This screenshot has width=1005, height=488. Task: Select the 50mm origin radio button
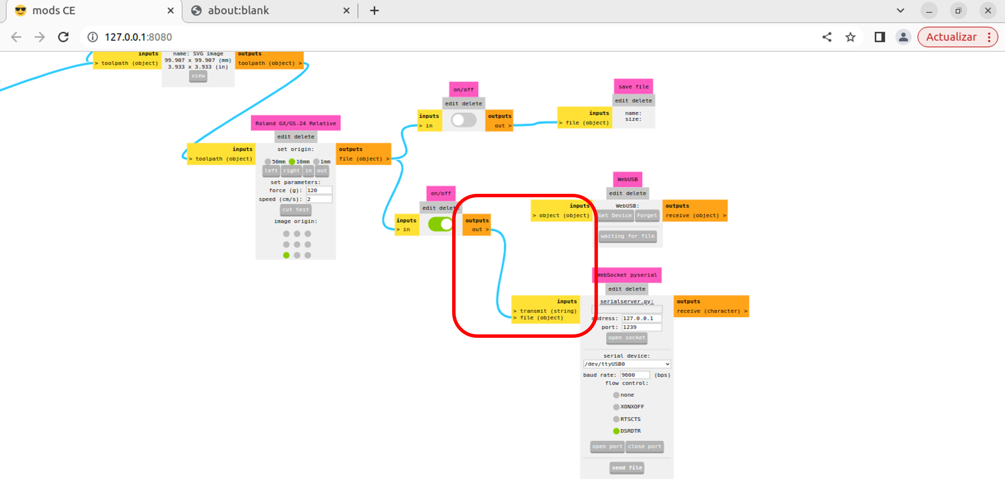point(267,162)
